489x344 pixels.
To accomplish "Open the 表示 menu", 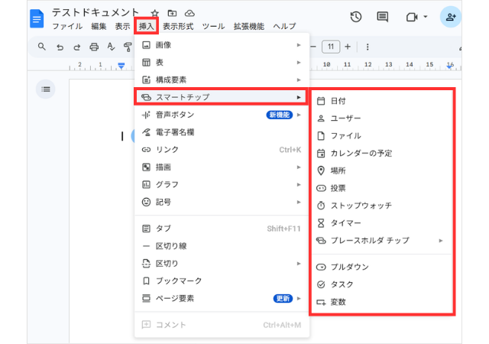I will click(x=122, y=26).
